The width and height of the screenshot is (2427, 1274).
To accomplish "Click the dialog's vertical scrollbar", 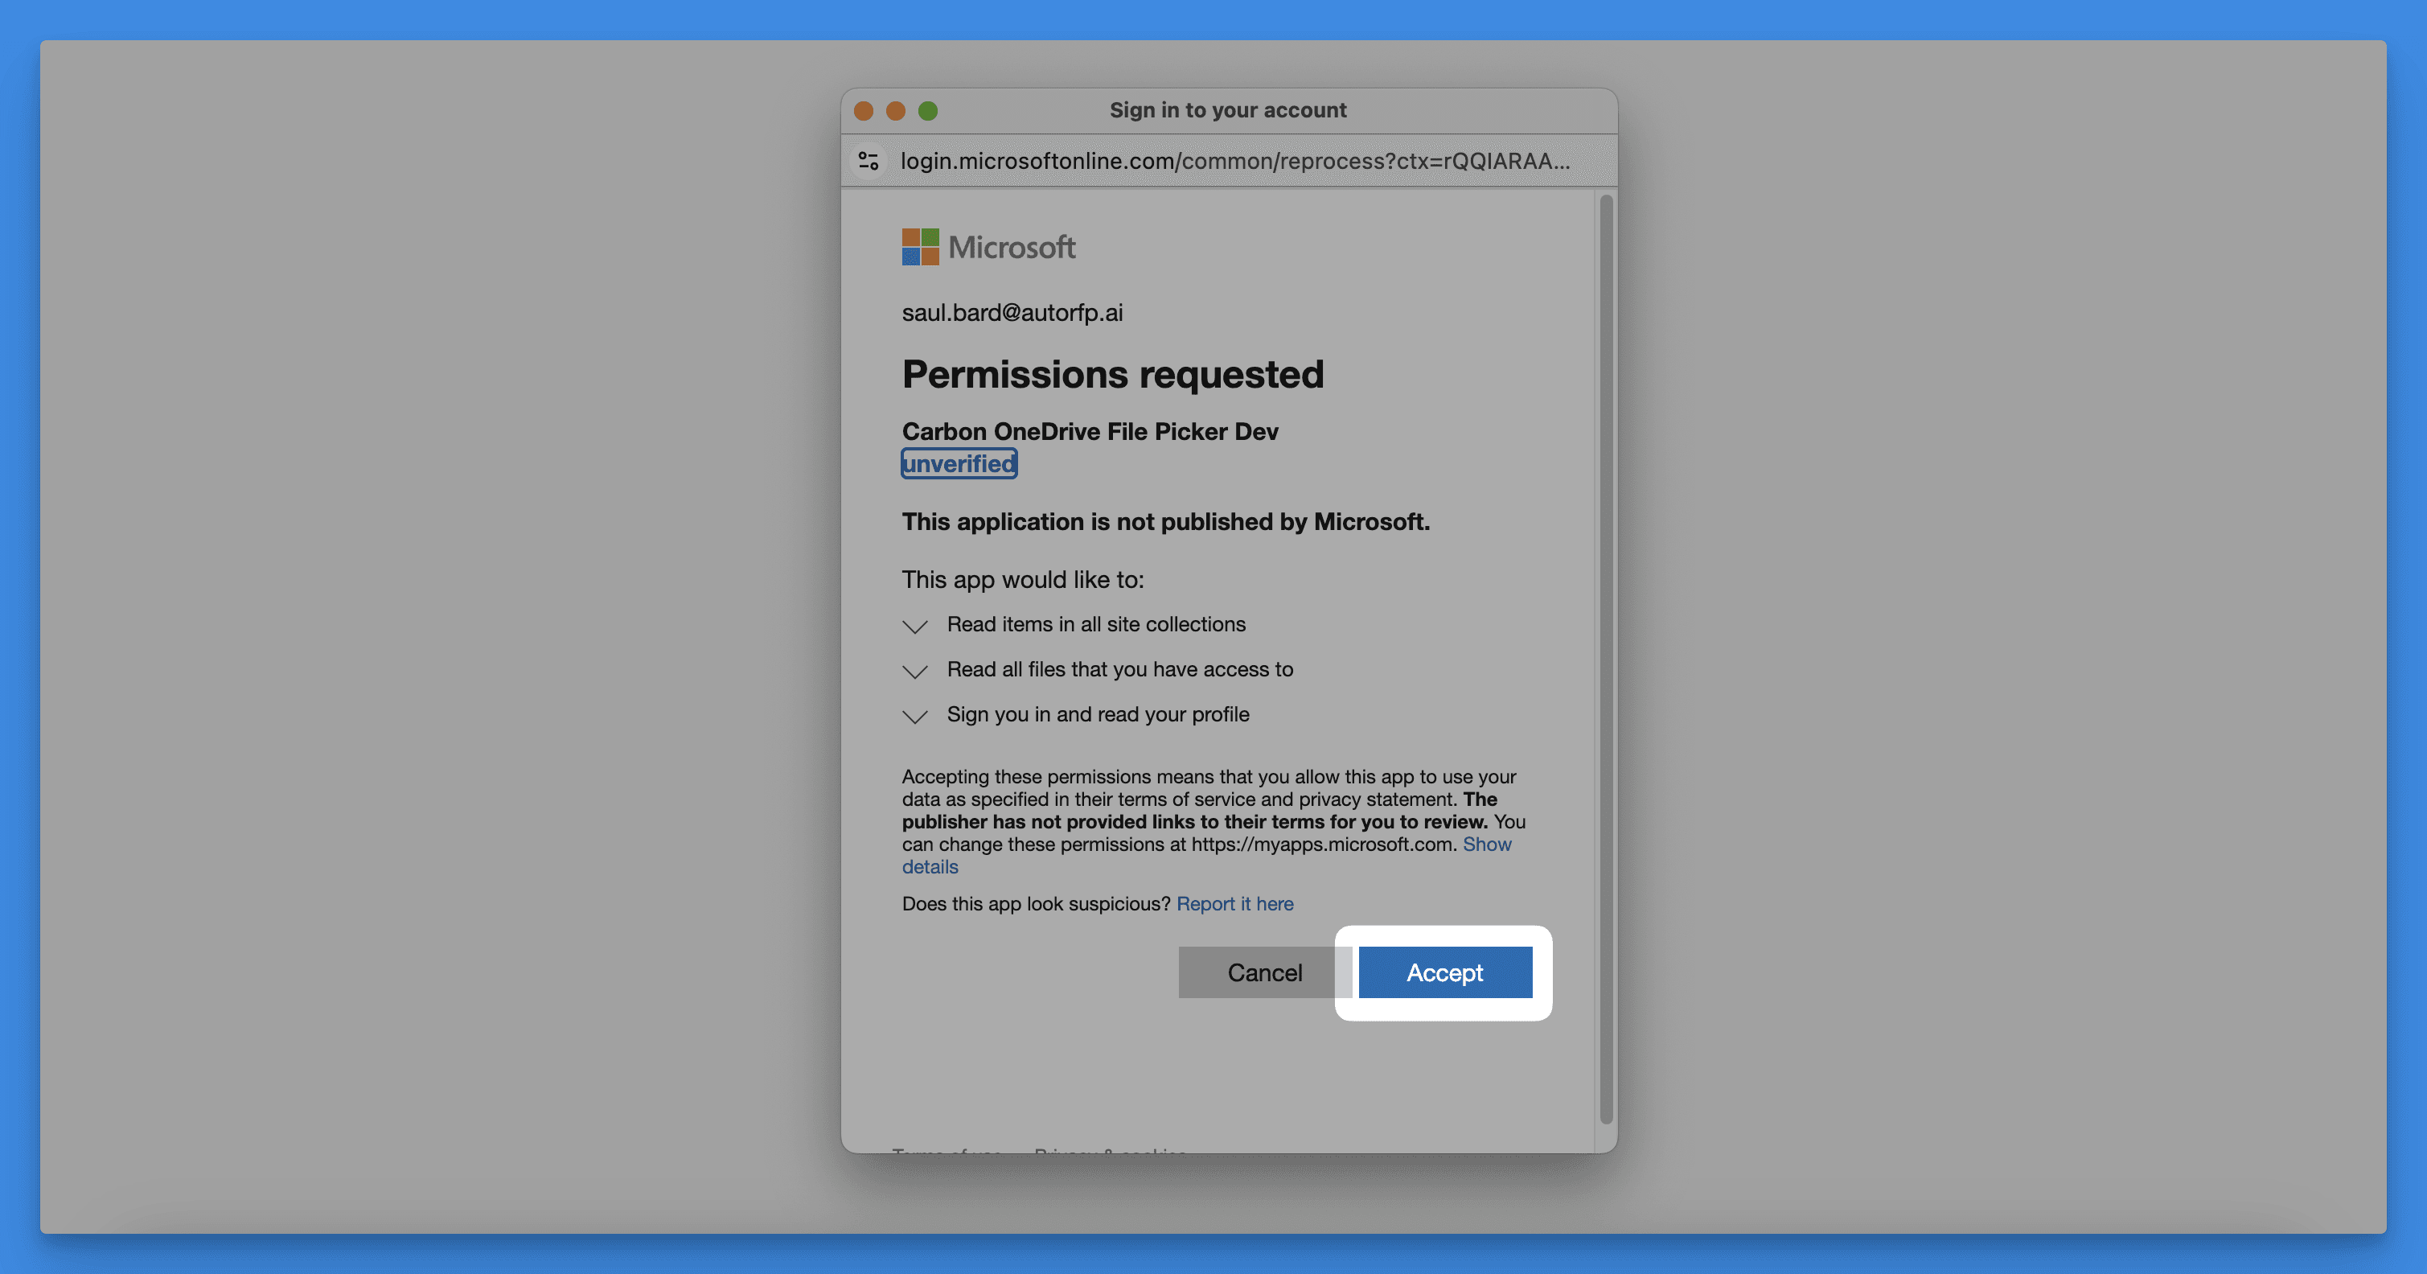I will 1605,660.
